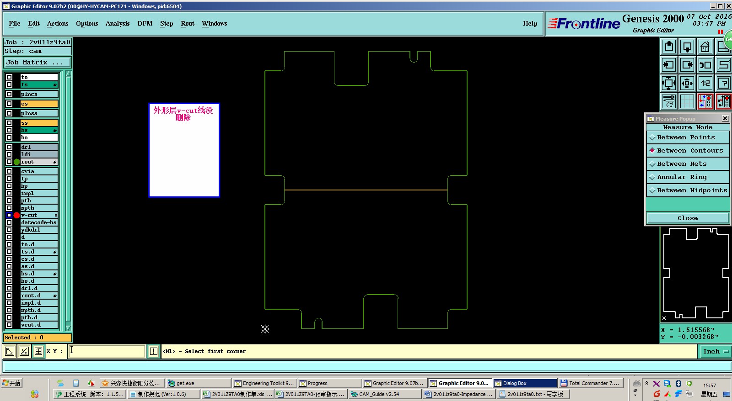This screenshot has height=401, width=732.
Task: Click the Job Matrix button
Action: tap(38, 63)
